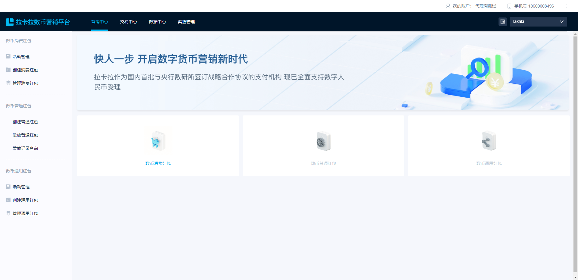Click phone number 18600008496

[x=541, y=6]
